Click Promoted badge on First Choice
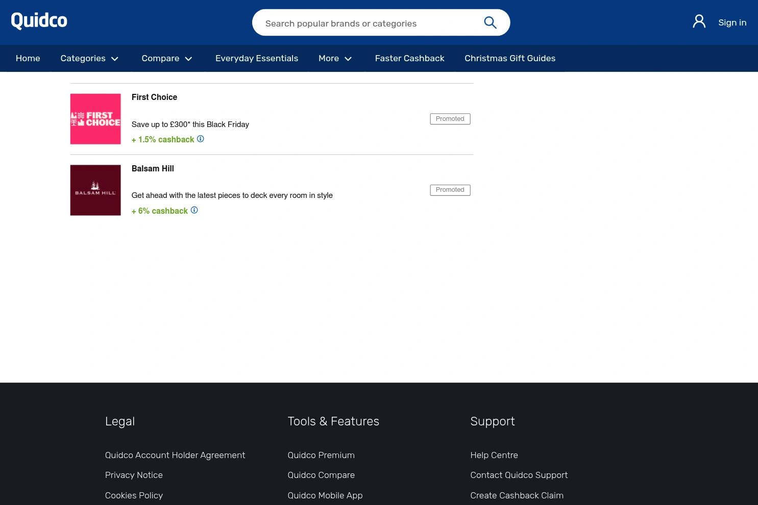The height and width of the screenshot is (505, 758). click(x=450, y=119)
